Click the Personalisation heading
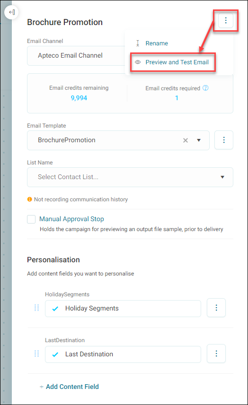Screen dimensions: 248x405 (53, 260)
